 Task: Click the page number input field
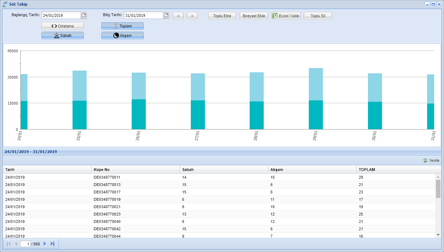coord(25,244)
